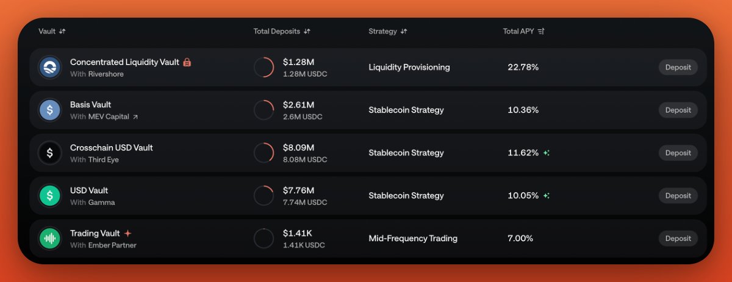
Task: Deposit into Trading Vault
Action: (x=678, y=238)
